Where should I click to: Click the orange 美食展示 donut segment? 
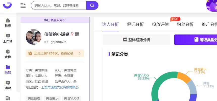tap(184, 77)
